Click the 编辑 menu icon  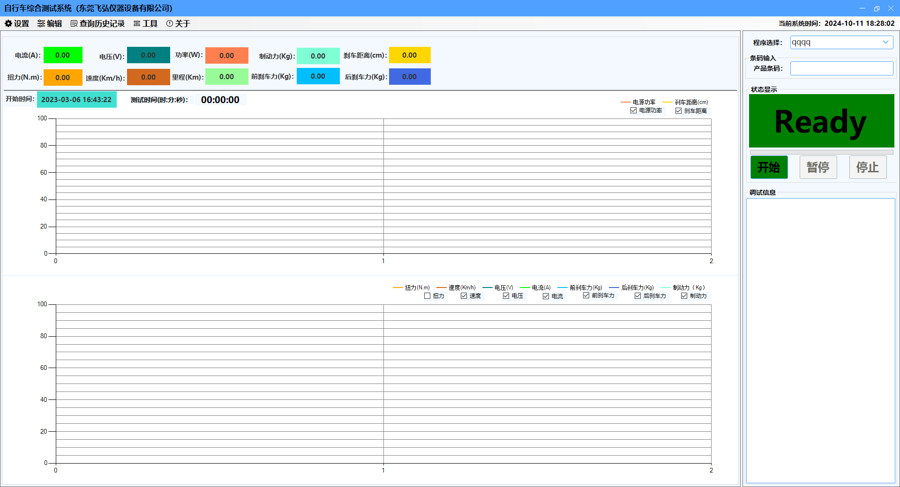41,23
